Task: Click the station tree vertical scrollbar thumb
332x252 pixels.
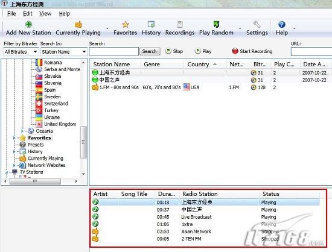Action: click(84, 142)
